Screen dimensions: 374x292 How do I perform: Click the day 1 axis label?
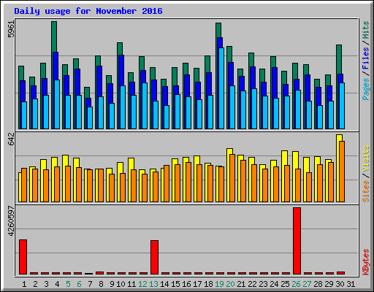coord(24,284)
